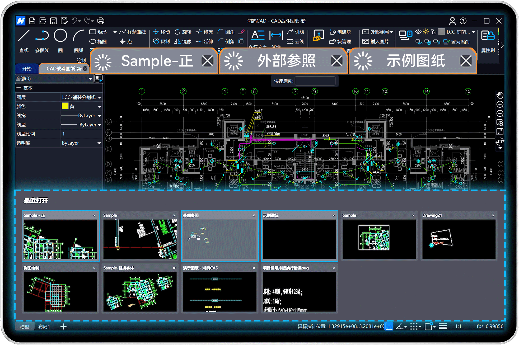Expand the layer (图层) dropdown in properties
The height and width of the screenshot is (345, 519).
point(99,97)
